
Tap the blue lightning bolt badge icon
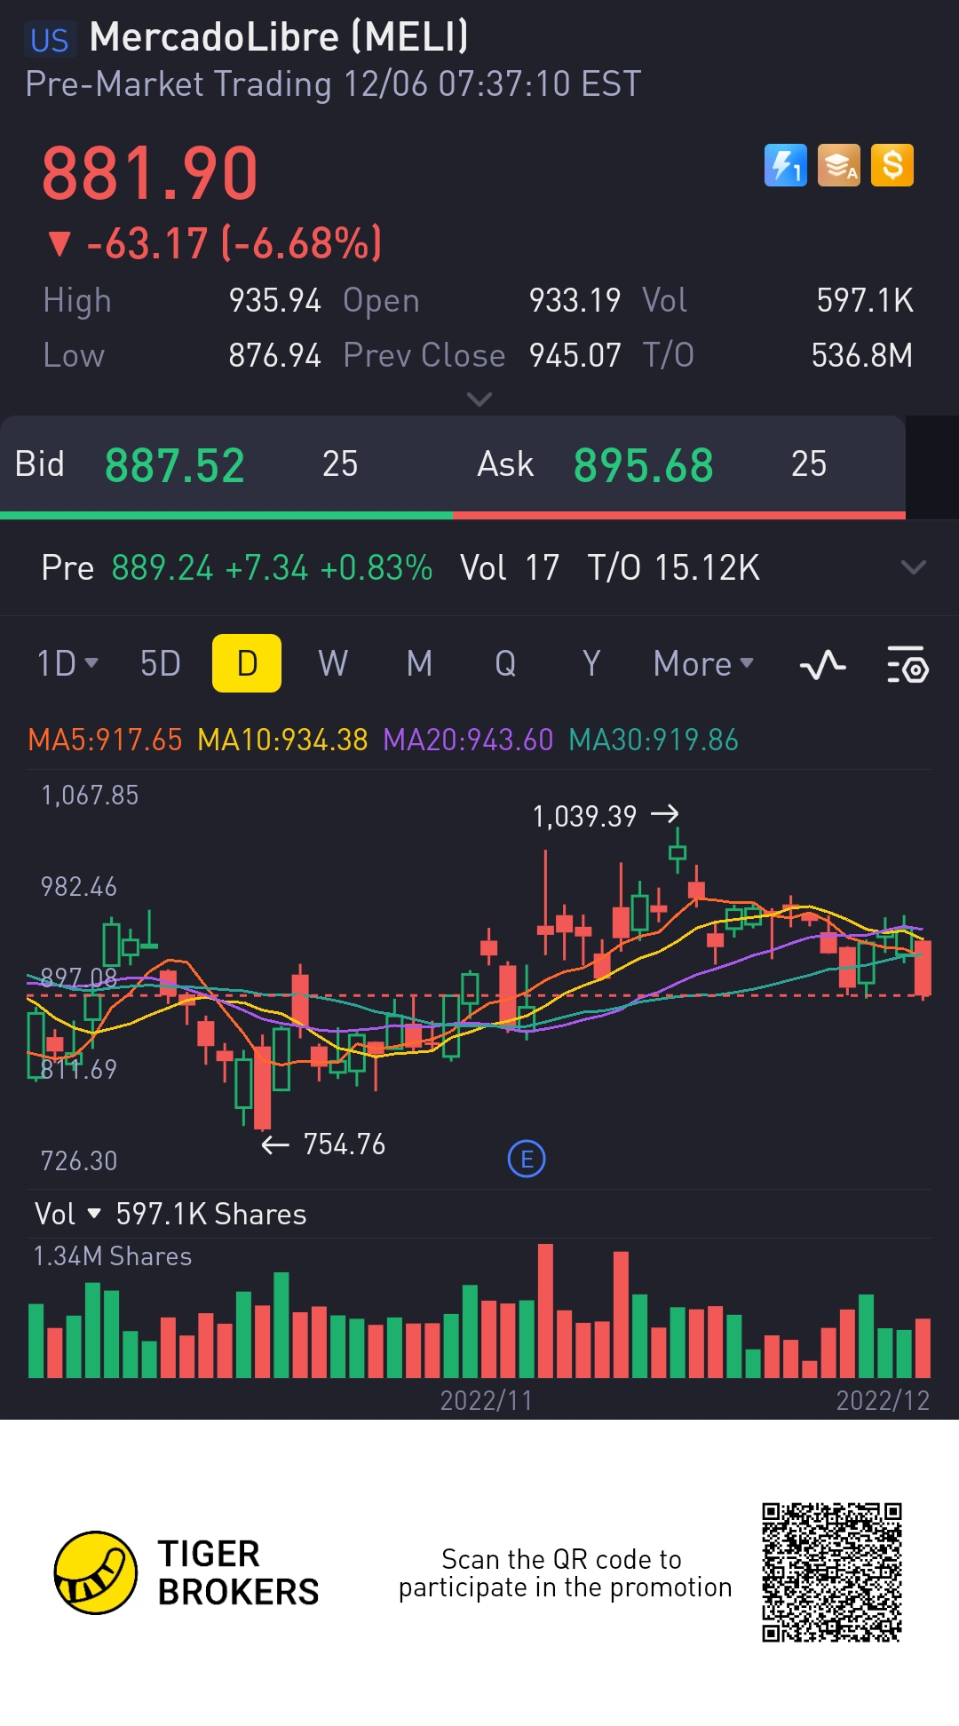[x=786, y=165]
